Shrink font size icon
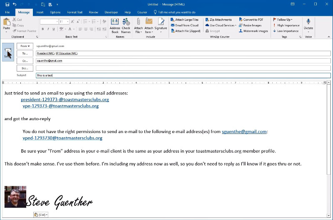This screenshot has width=333, height=220. 78,22
